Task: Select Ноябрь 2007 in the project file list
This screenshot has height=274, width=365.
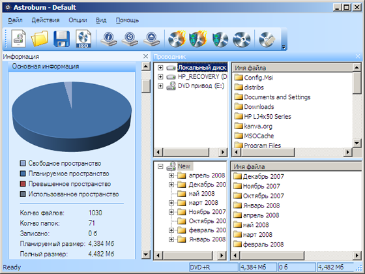Action: click(261, 187)
